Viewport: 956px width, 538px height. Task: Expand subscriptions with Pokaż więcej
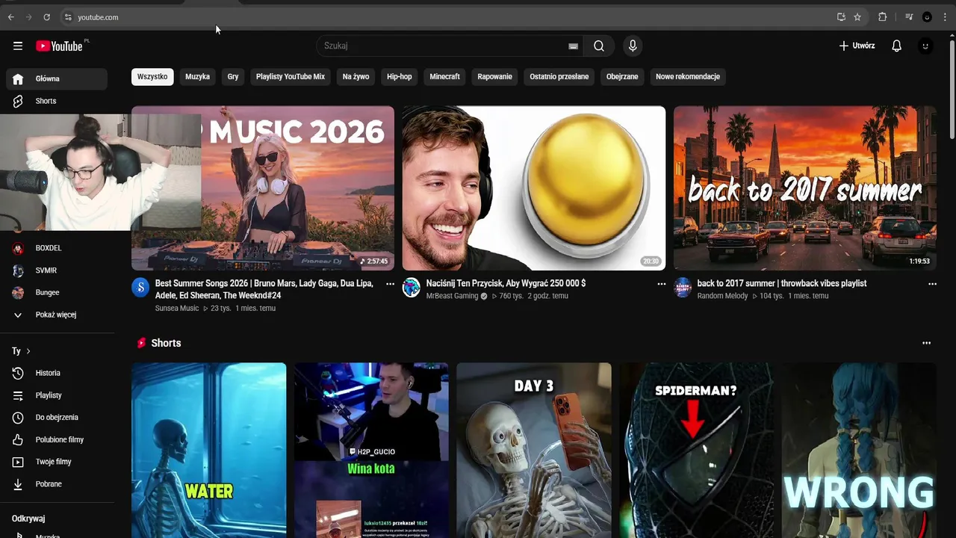coord(57,315)
